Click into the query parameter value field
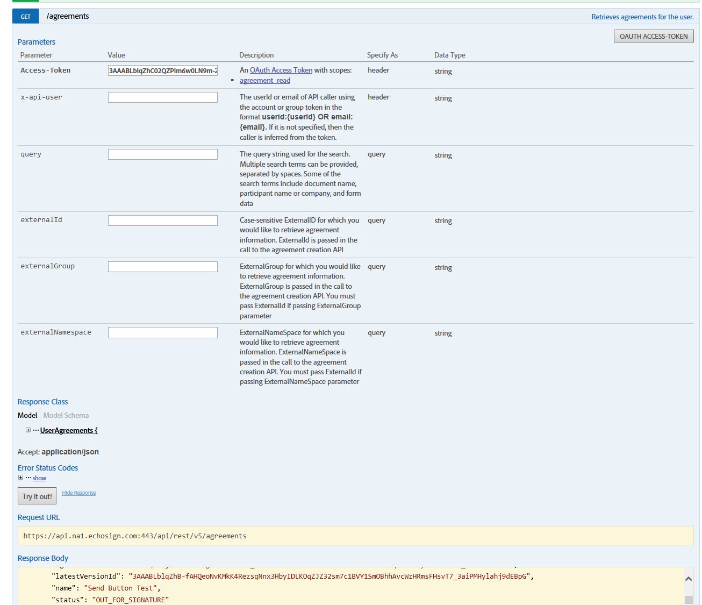 (x=162, y=154)
